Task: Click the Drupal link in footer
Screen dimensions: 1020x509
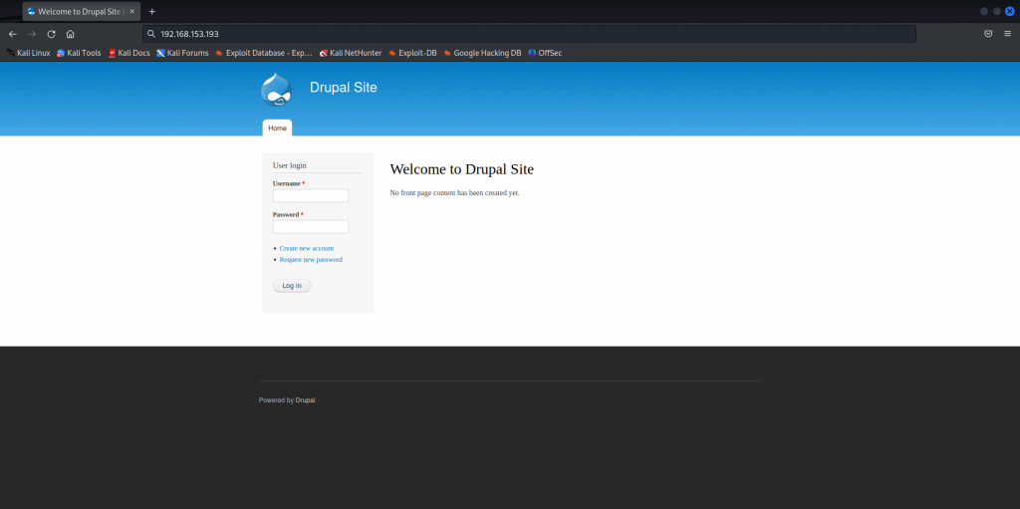Action: tap(305, 400)
